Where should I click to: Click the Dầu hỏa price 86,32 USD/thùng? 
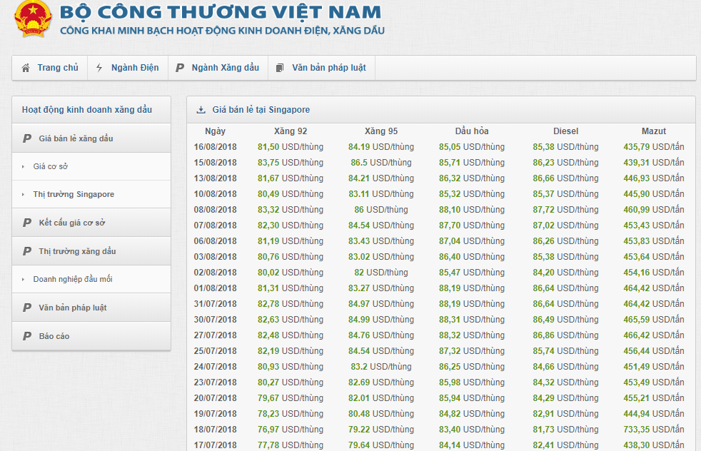472,178
